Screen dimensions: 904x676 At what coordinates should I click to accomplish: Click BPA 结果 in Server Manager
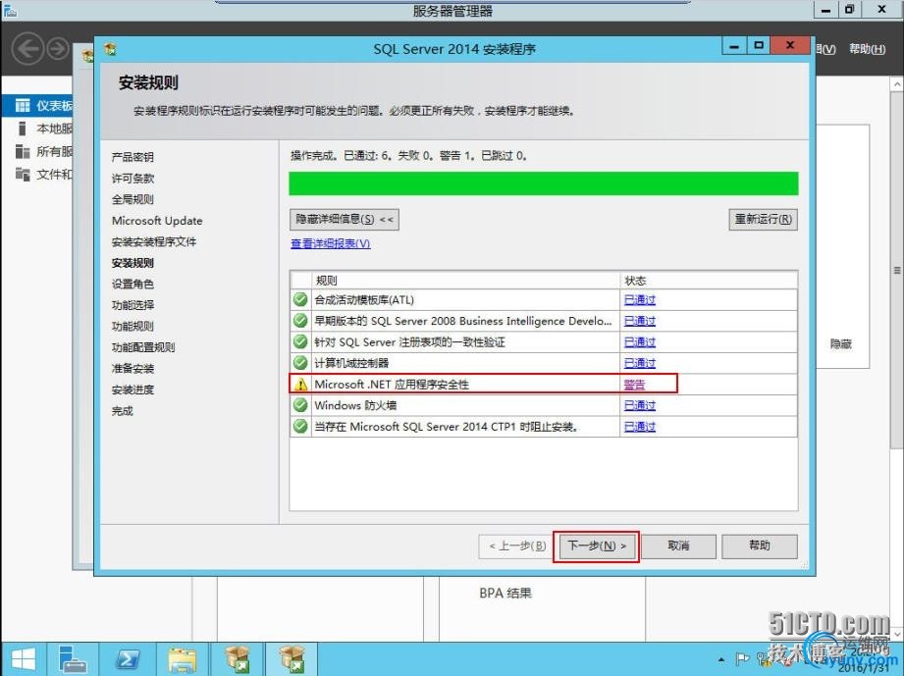click(x=505, y=593)
